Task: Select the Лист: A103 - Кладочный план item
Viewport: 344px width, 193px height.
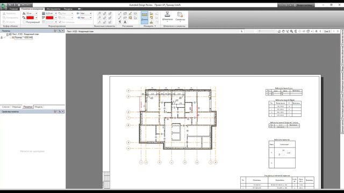Action: pos(25,34)
